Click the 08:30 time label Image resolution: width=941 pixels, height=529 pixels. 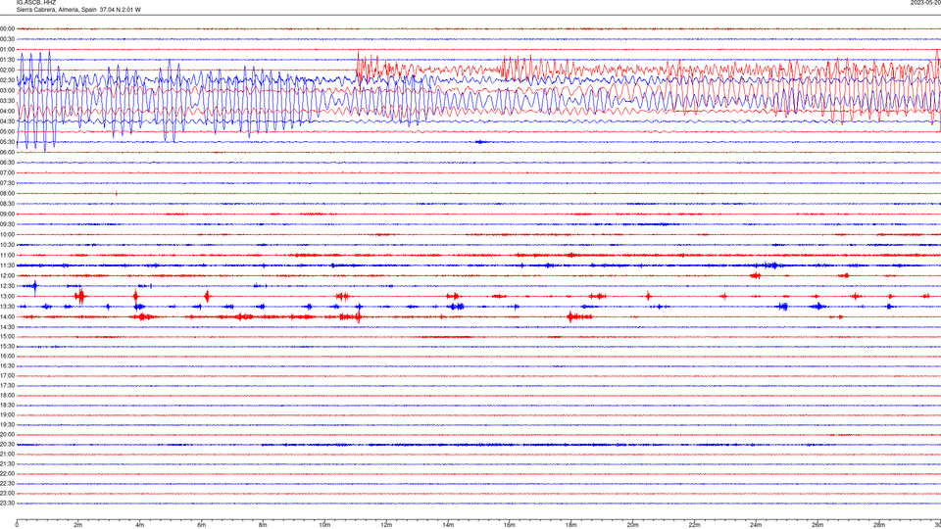click(7, 204)
